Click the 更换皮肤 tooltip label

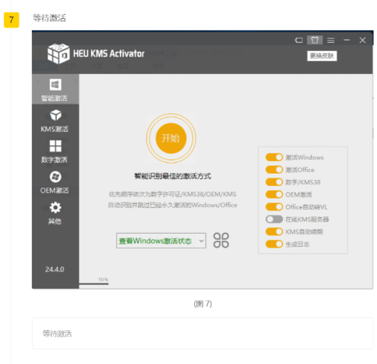tap(322, 56)
